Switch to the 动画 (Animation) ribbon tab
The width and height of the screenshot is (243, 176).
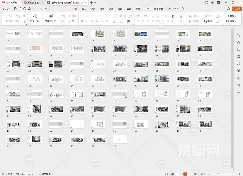pyautogui.click(x=111, y=9)
